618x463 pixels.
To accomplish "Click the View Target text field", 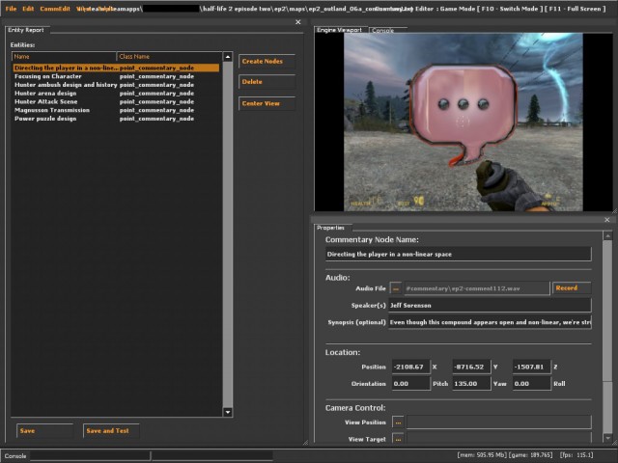I will click(499, 438).
